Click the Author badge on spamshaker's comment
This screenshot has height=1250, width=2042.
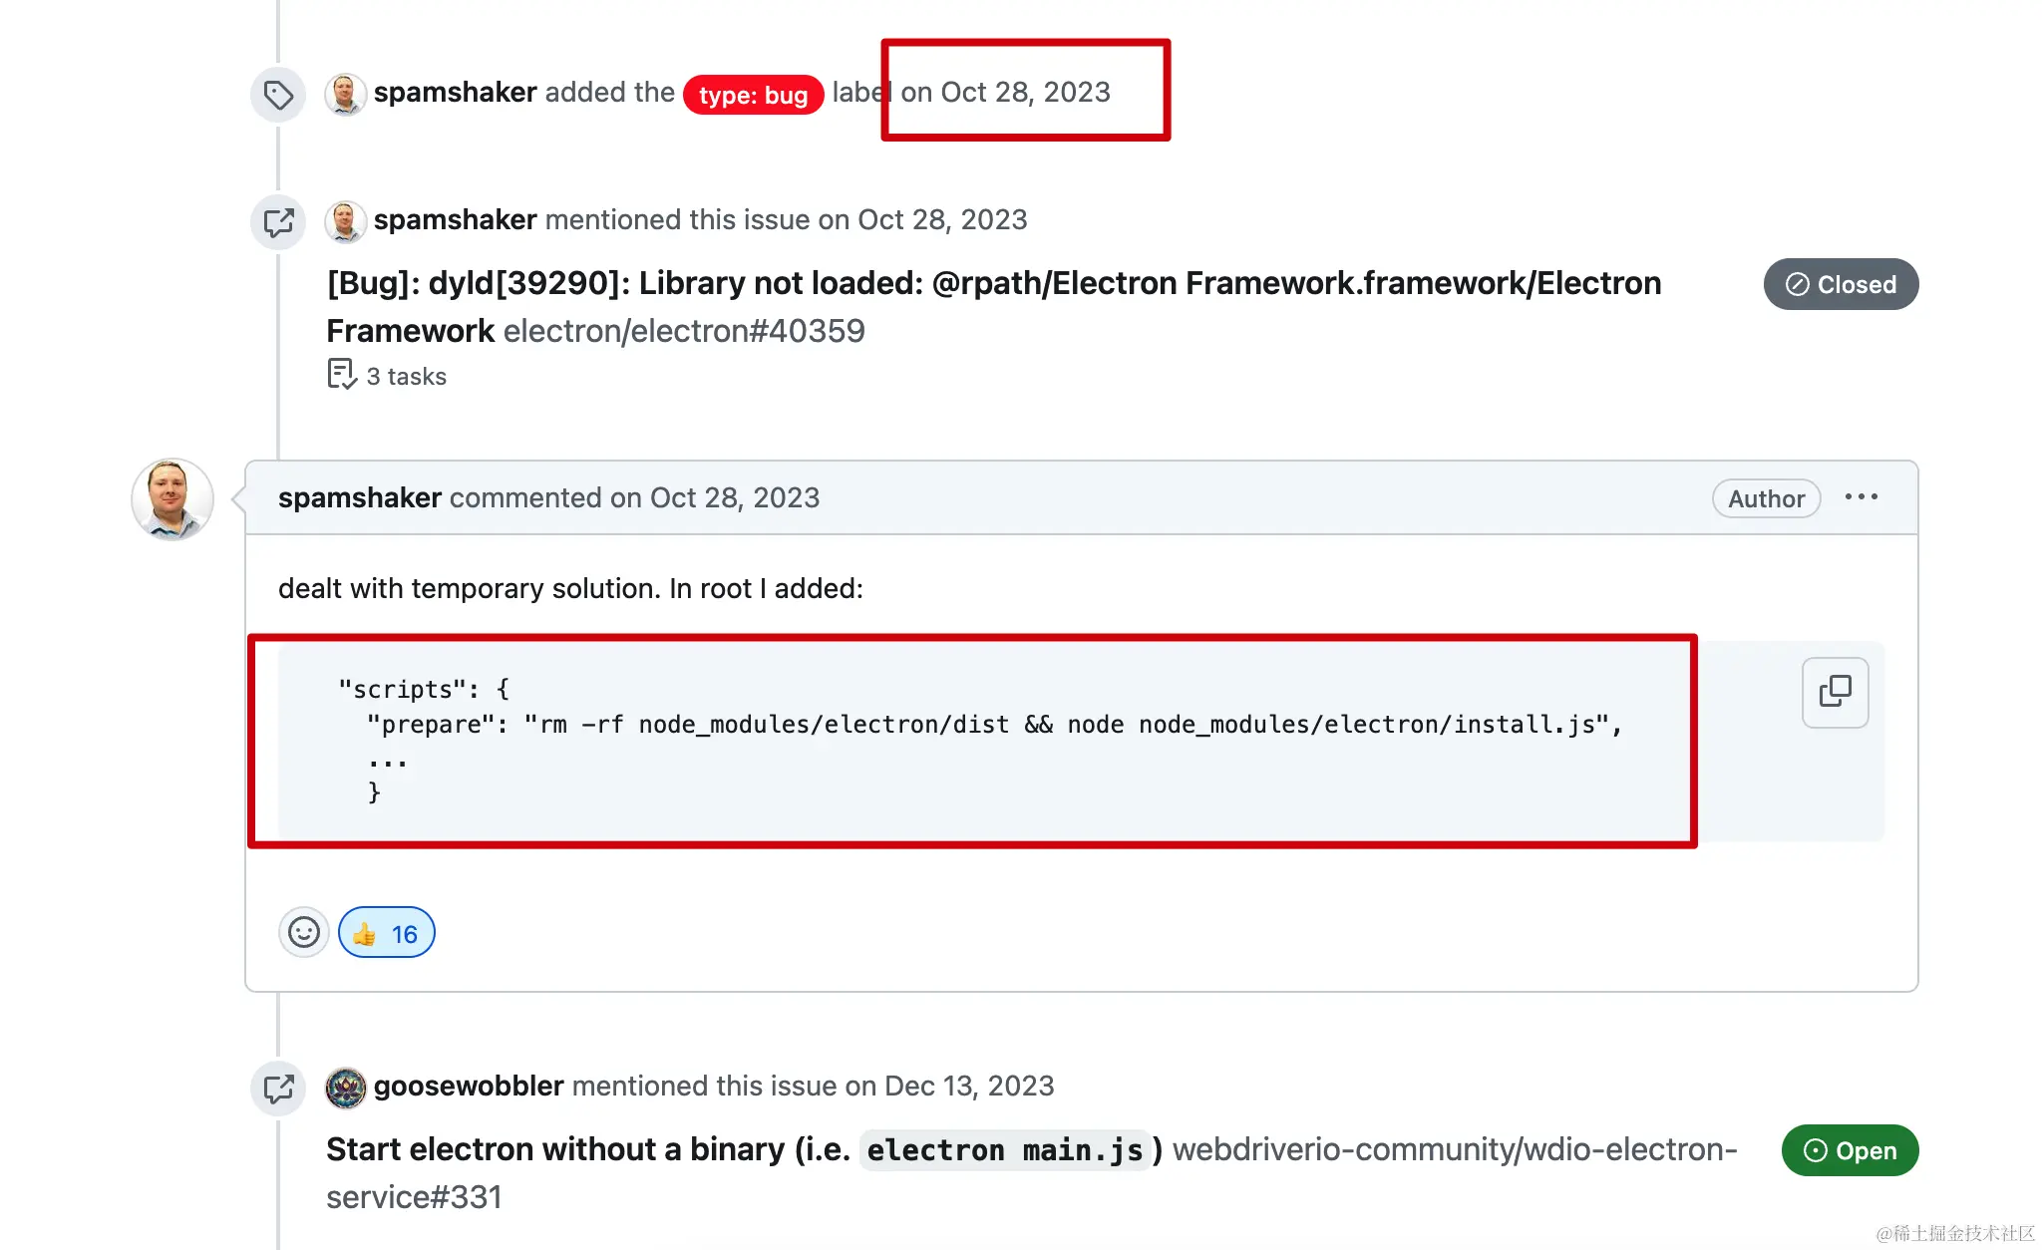pos(1765,498)
